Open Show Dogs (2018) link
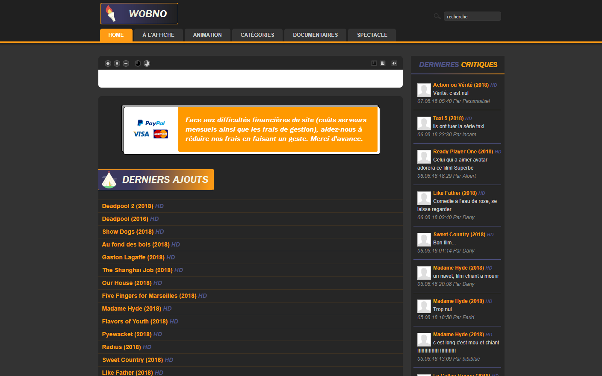602x376 pixels. click(128, 232)
